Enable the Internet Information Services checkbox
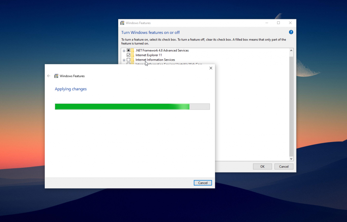This screenshot has height=222, width=347. (x=128, y=60)
